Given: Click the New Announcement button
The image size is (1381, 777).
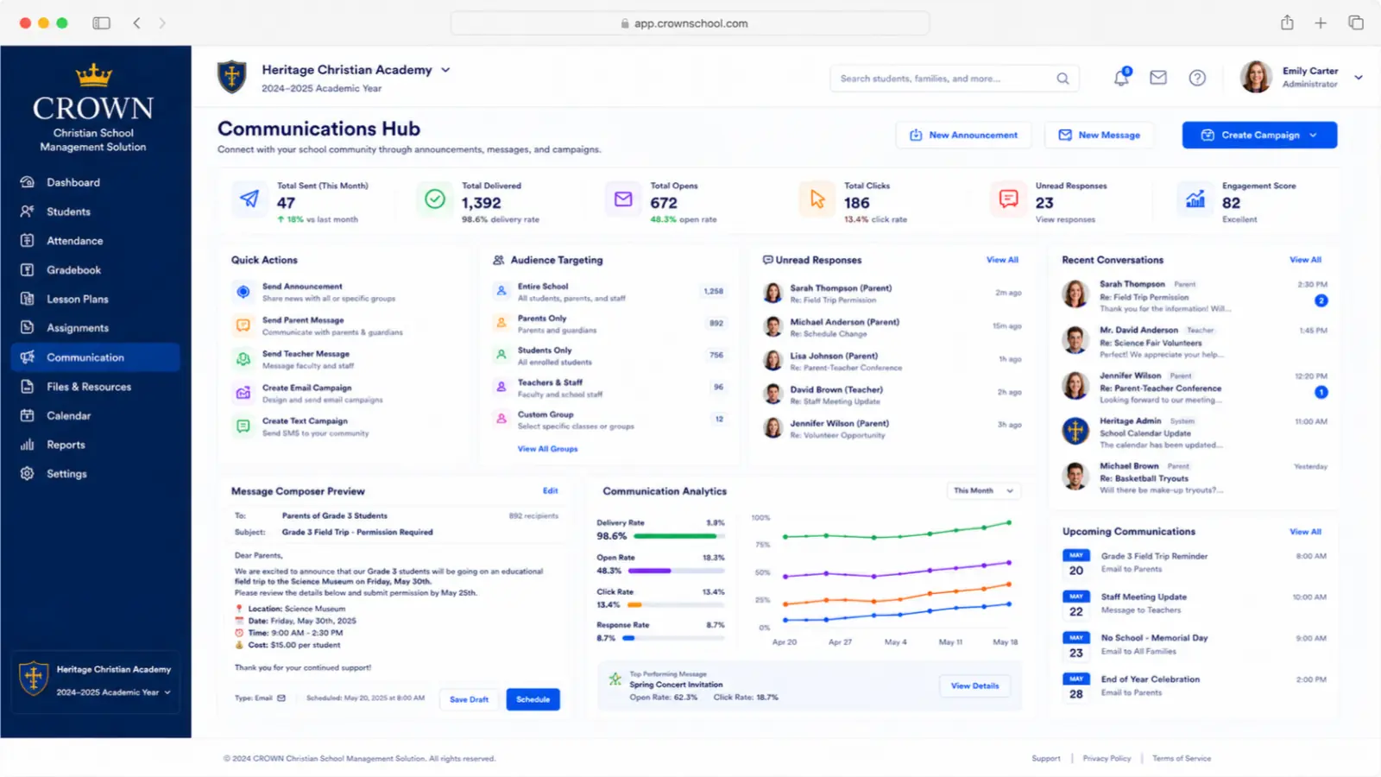Looking at the screenshot, I should (963, 135).
